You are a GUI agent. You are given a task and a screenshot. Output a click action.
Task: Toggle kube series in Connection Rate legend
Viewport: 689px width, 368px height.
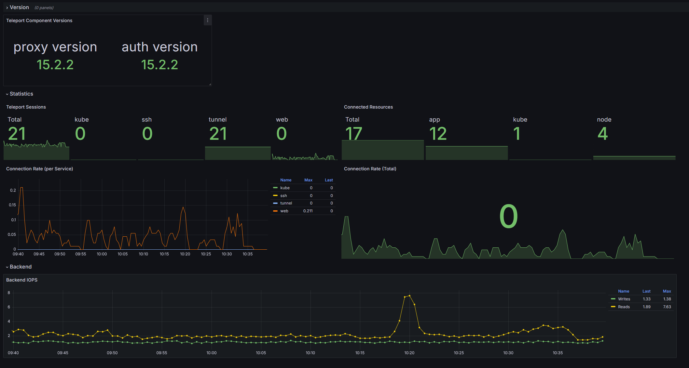[285, 188]
